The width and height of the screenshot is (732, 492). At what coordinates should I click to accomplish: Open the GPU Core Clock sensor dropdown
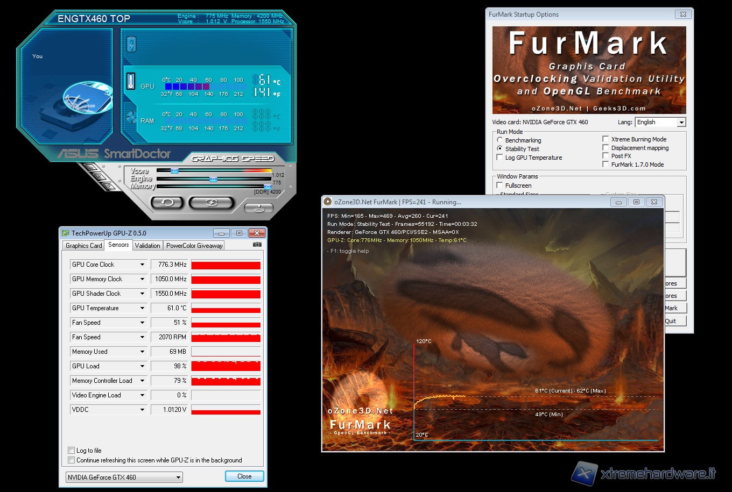click(142, 265)
